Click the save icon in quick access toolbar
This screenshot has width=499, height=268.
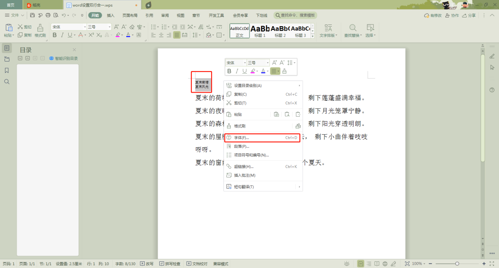[32, 15]
